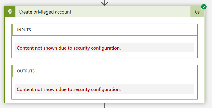The image size is (212, 108).
Task: Click the outgoing connector line below action
Action: [105, 106]
